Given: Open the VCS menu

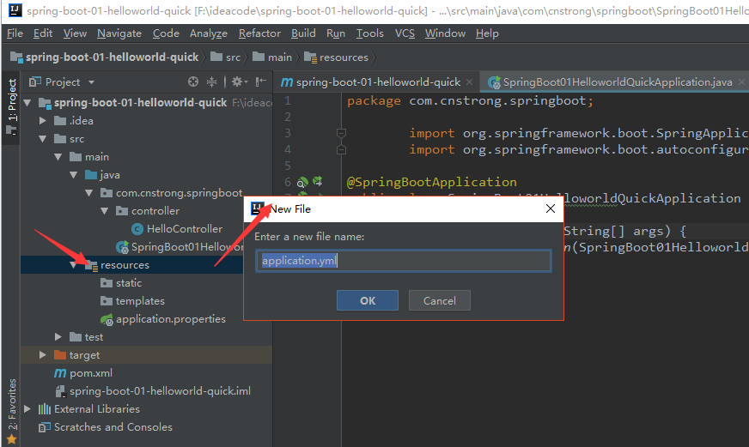Looking at the screenshot, I should [405, 33].
